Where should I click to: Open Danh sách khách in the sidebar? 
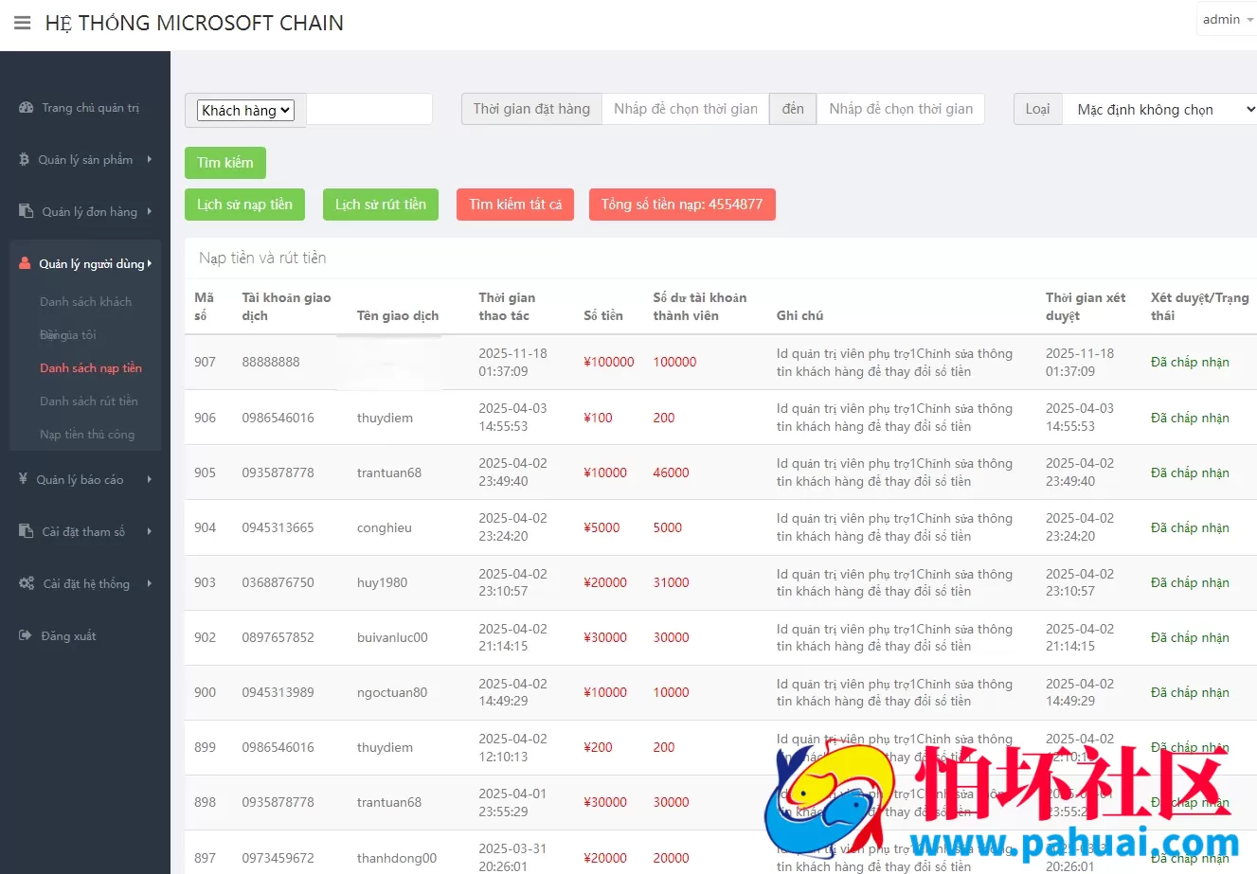85,302
